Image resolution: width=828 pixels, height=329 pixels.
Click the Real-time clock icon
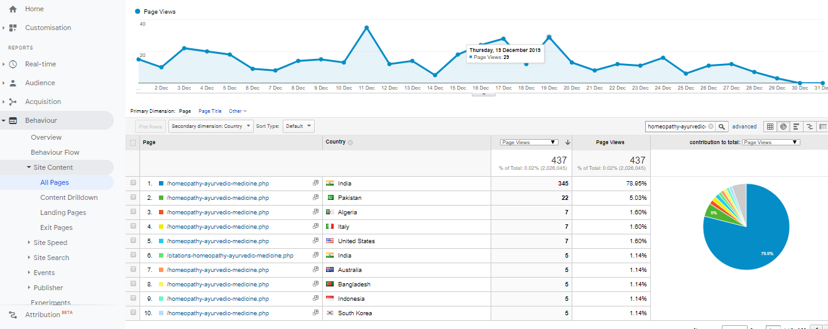13,64
